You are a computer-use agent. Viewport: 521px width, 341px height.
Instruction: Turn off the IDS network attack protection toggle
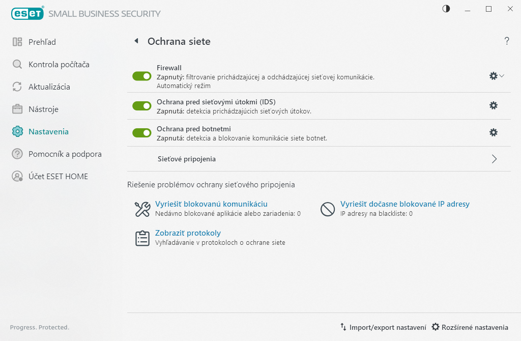[142, 106]
